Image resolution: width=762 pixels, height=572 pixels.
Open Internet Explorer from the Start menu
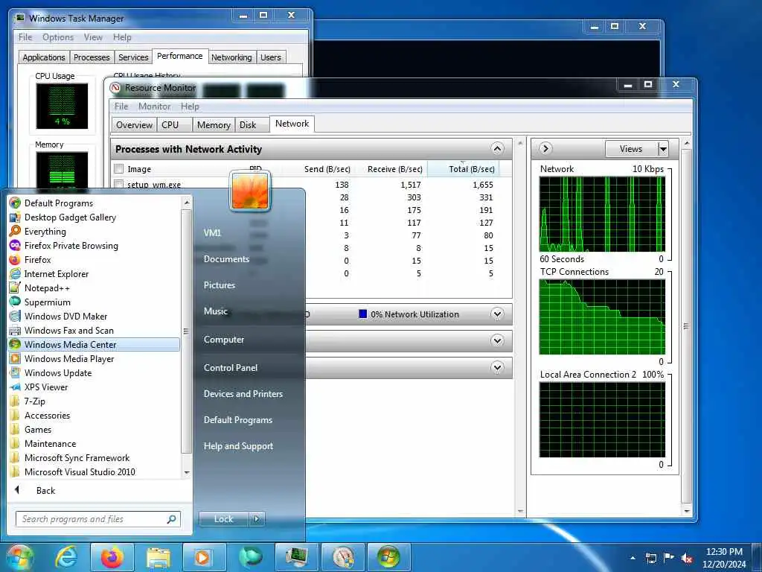[x=49, y=274]
